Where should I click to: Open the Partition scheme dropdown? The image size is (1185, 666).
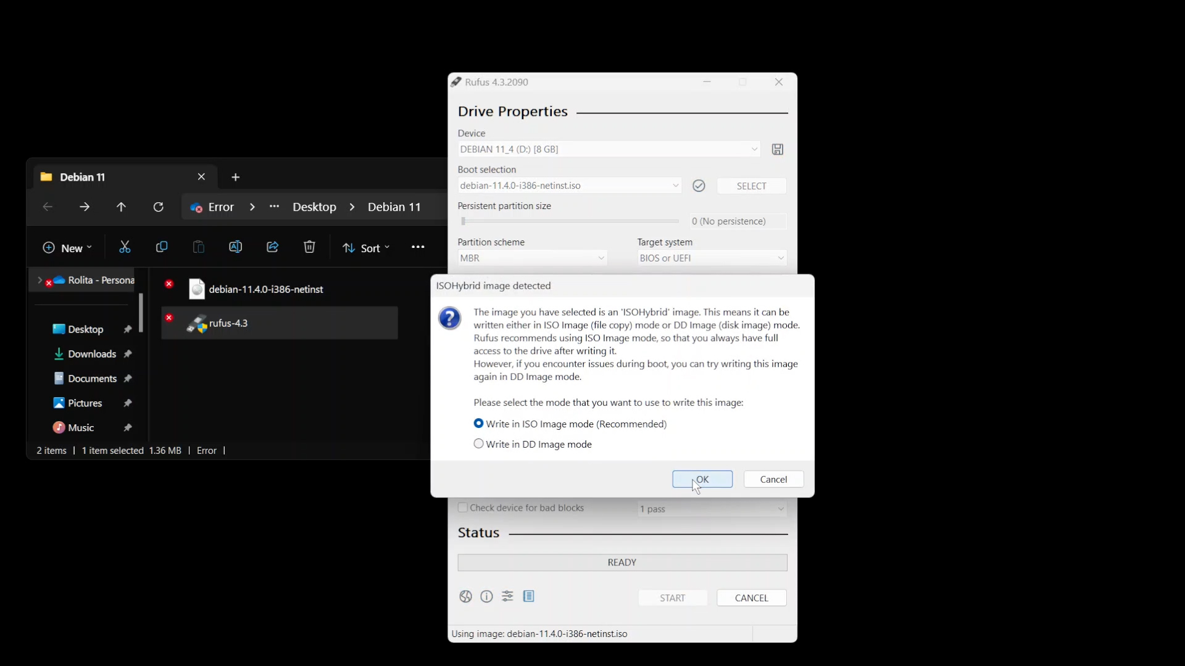tap(533, 258)
